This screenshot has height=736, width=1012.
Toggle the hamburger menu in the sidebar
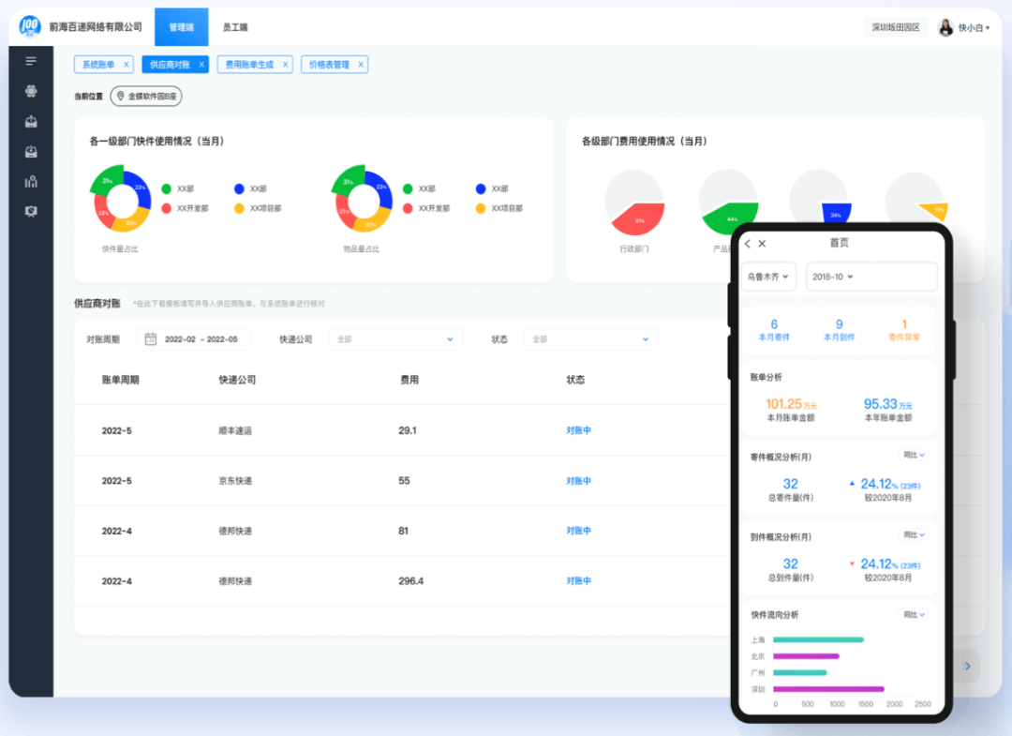pyautogui.click(x=31, y=61)
